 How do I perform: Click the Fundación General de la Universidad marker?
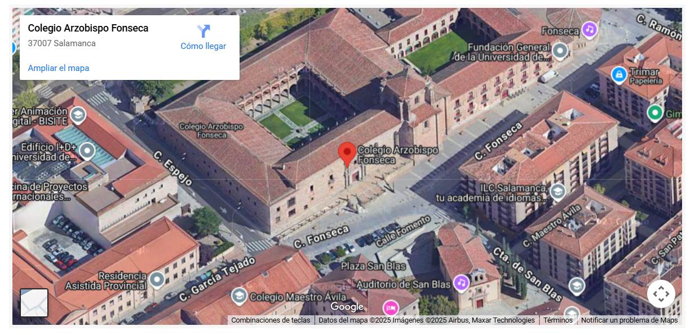[x=559, y=51]
